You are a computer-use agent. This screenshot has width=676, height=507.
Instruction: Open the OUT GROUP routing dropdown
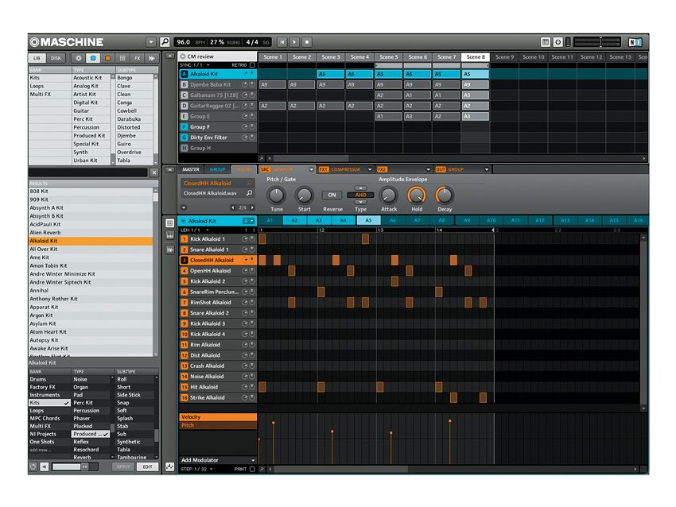click(x=486, y=169)
